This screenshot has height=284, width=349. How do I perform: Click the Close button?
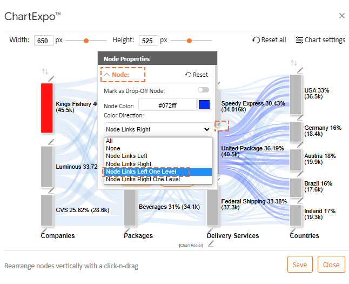pyautogui.click(x=331, y=265)
